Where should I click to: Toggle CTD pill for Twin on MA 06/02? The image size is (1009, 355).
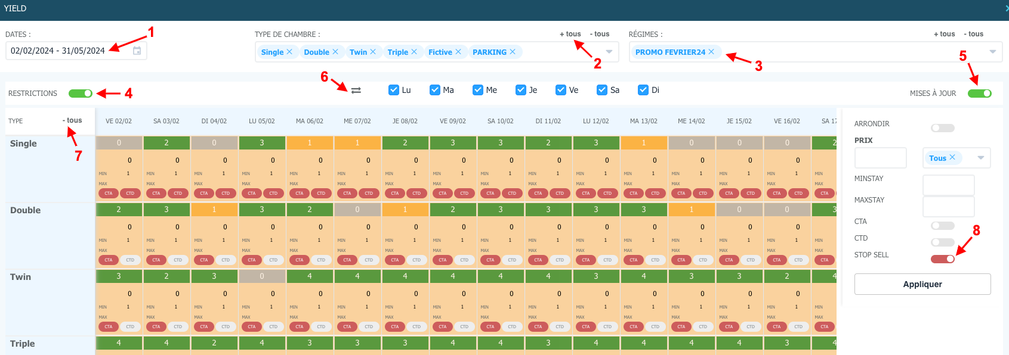[x=321, y=326]
